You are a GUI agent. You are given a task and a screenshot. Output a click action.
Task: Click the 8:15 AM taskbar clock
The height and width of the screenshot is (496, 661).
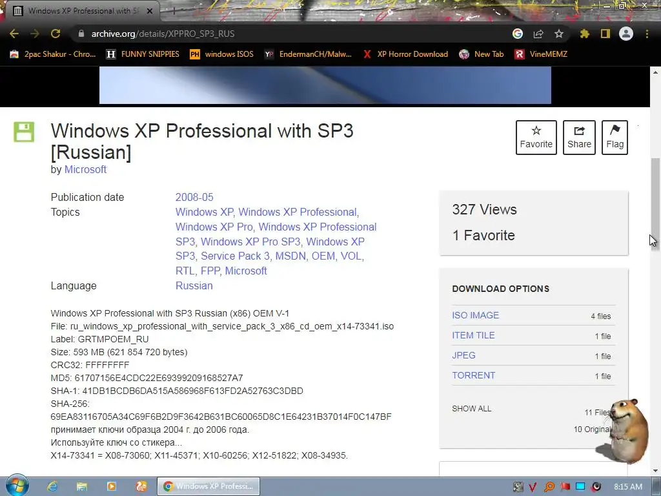tap(628, 487)
